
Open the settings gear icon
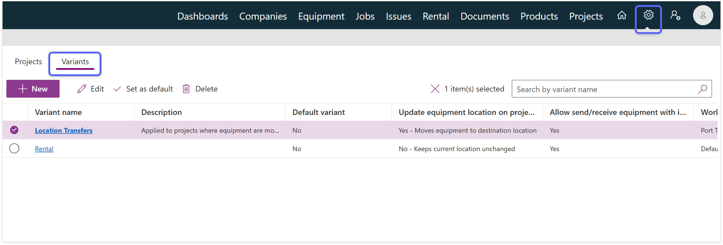click(648, 15)
